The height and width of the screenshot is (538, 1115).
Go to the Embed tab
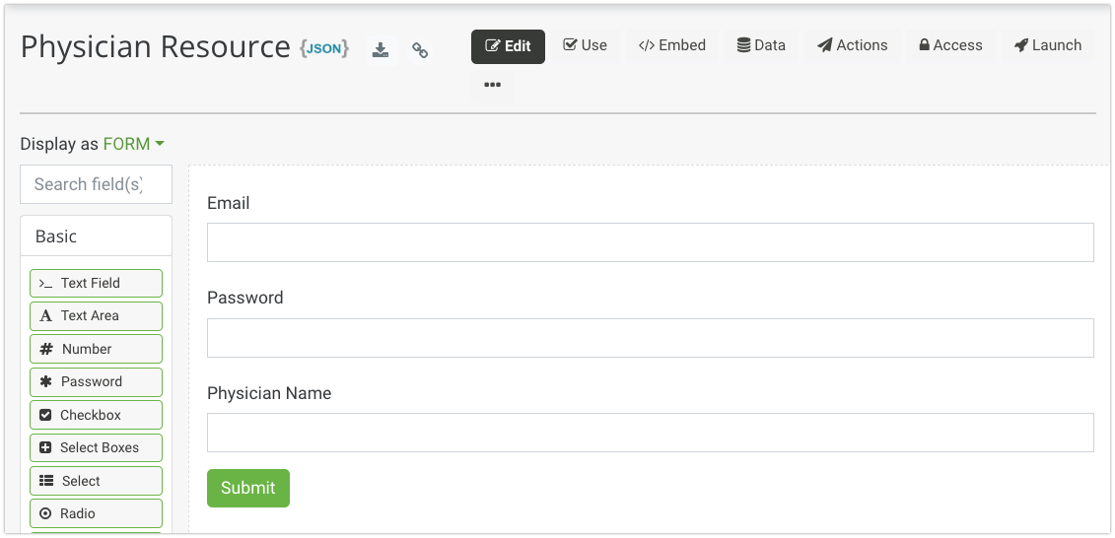[671, 45]
